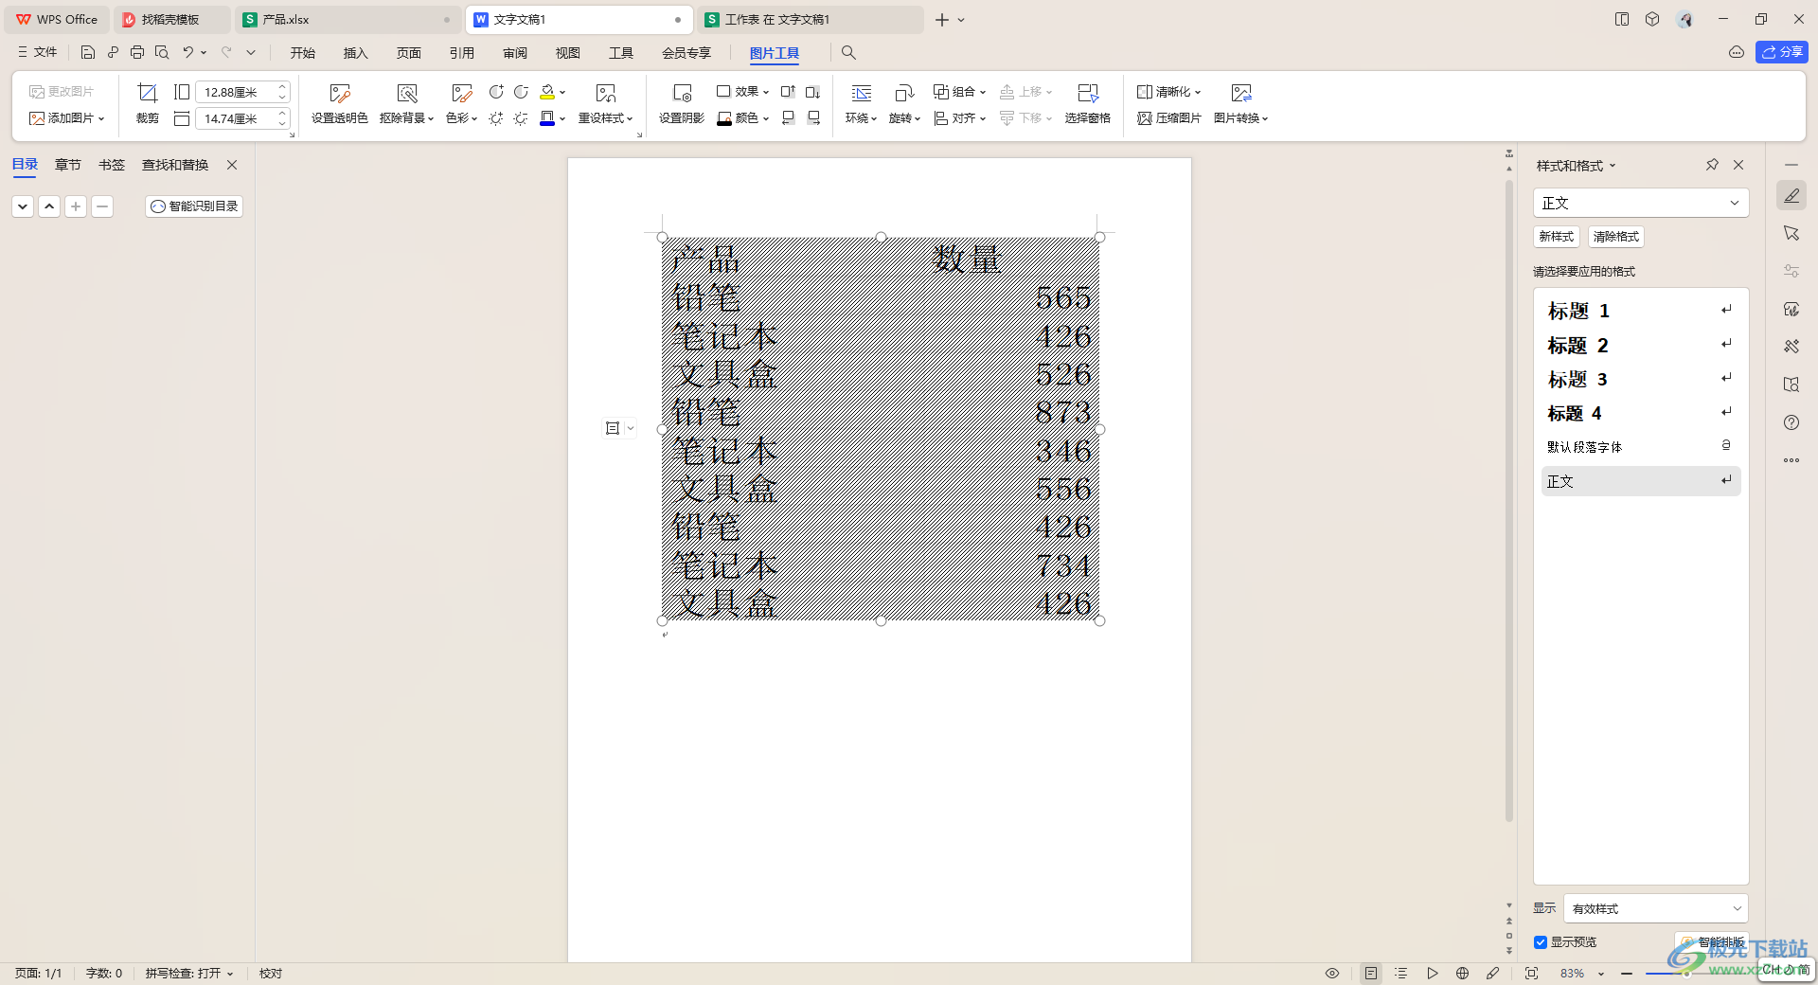This screenshot has width=1818, height=985.
Task: Click the zoom slider handle
Action: [x=1685, y=973]
